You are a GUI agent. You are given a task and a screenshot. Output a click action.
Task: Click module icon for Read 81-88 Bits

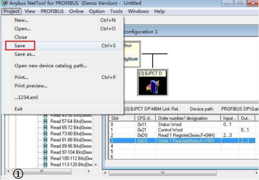pyautogui.click(x=45, y=140)
